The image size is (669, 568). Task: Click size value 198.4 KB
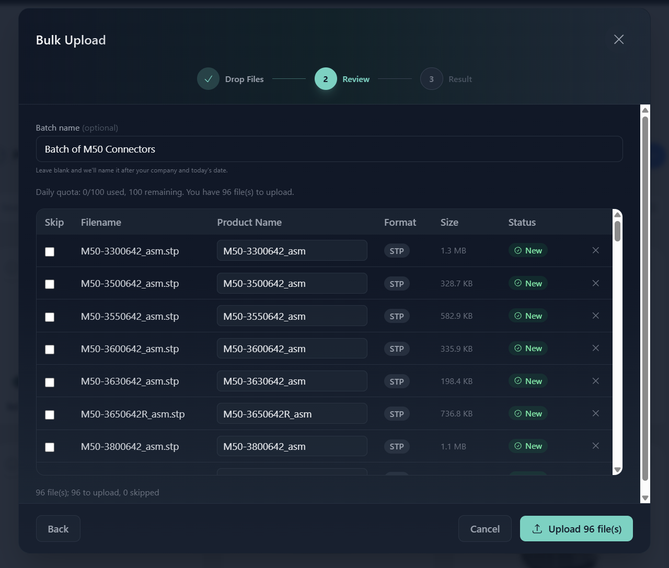point(456,381)
